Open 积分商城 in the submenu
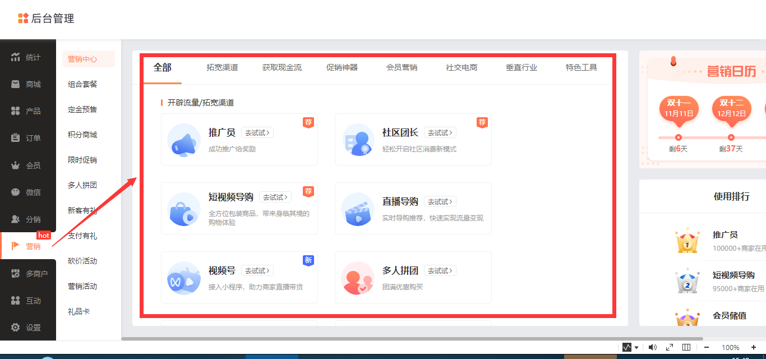This screenshot has width=766, height=359. pyautogui.click(x=82, y=135)
